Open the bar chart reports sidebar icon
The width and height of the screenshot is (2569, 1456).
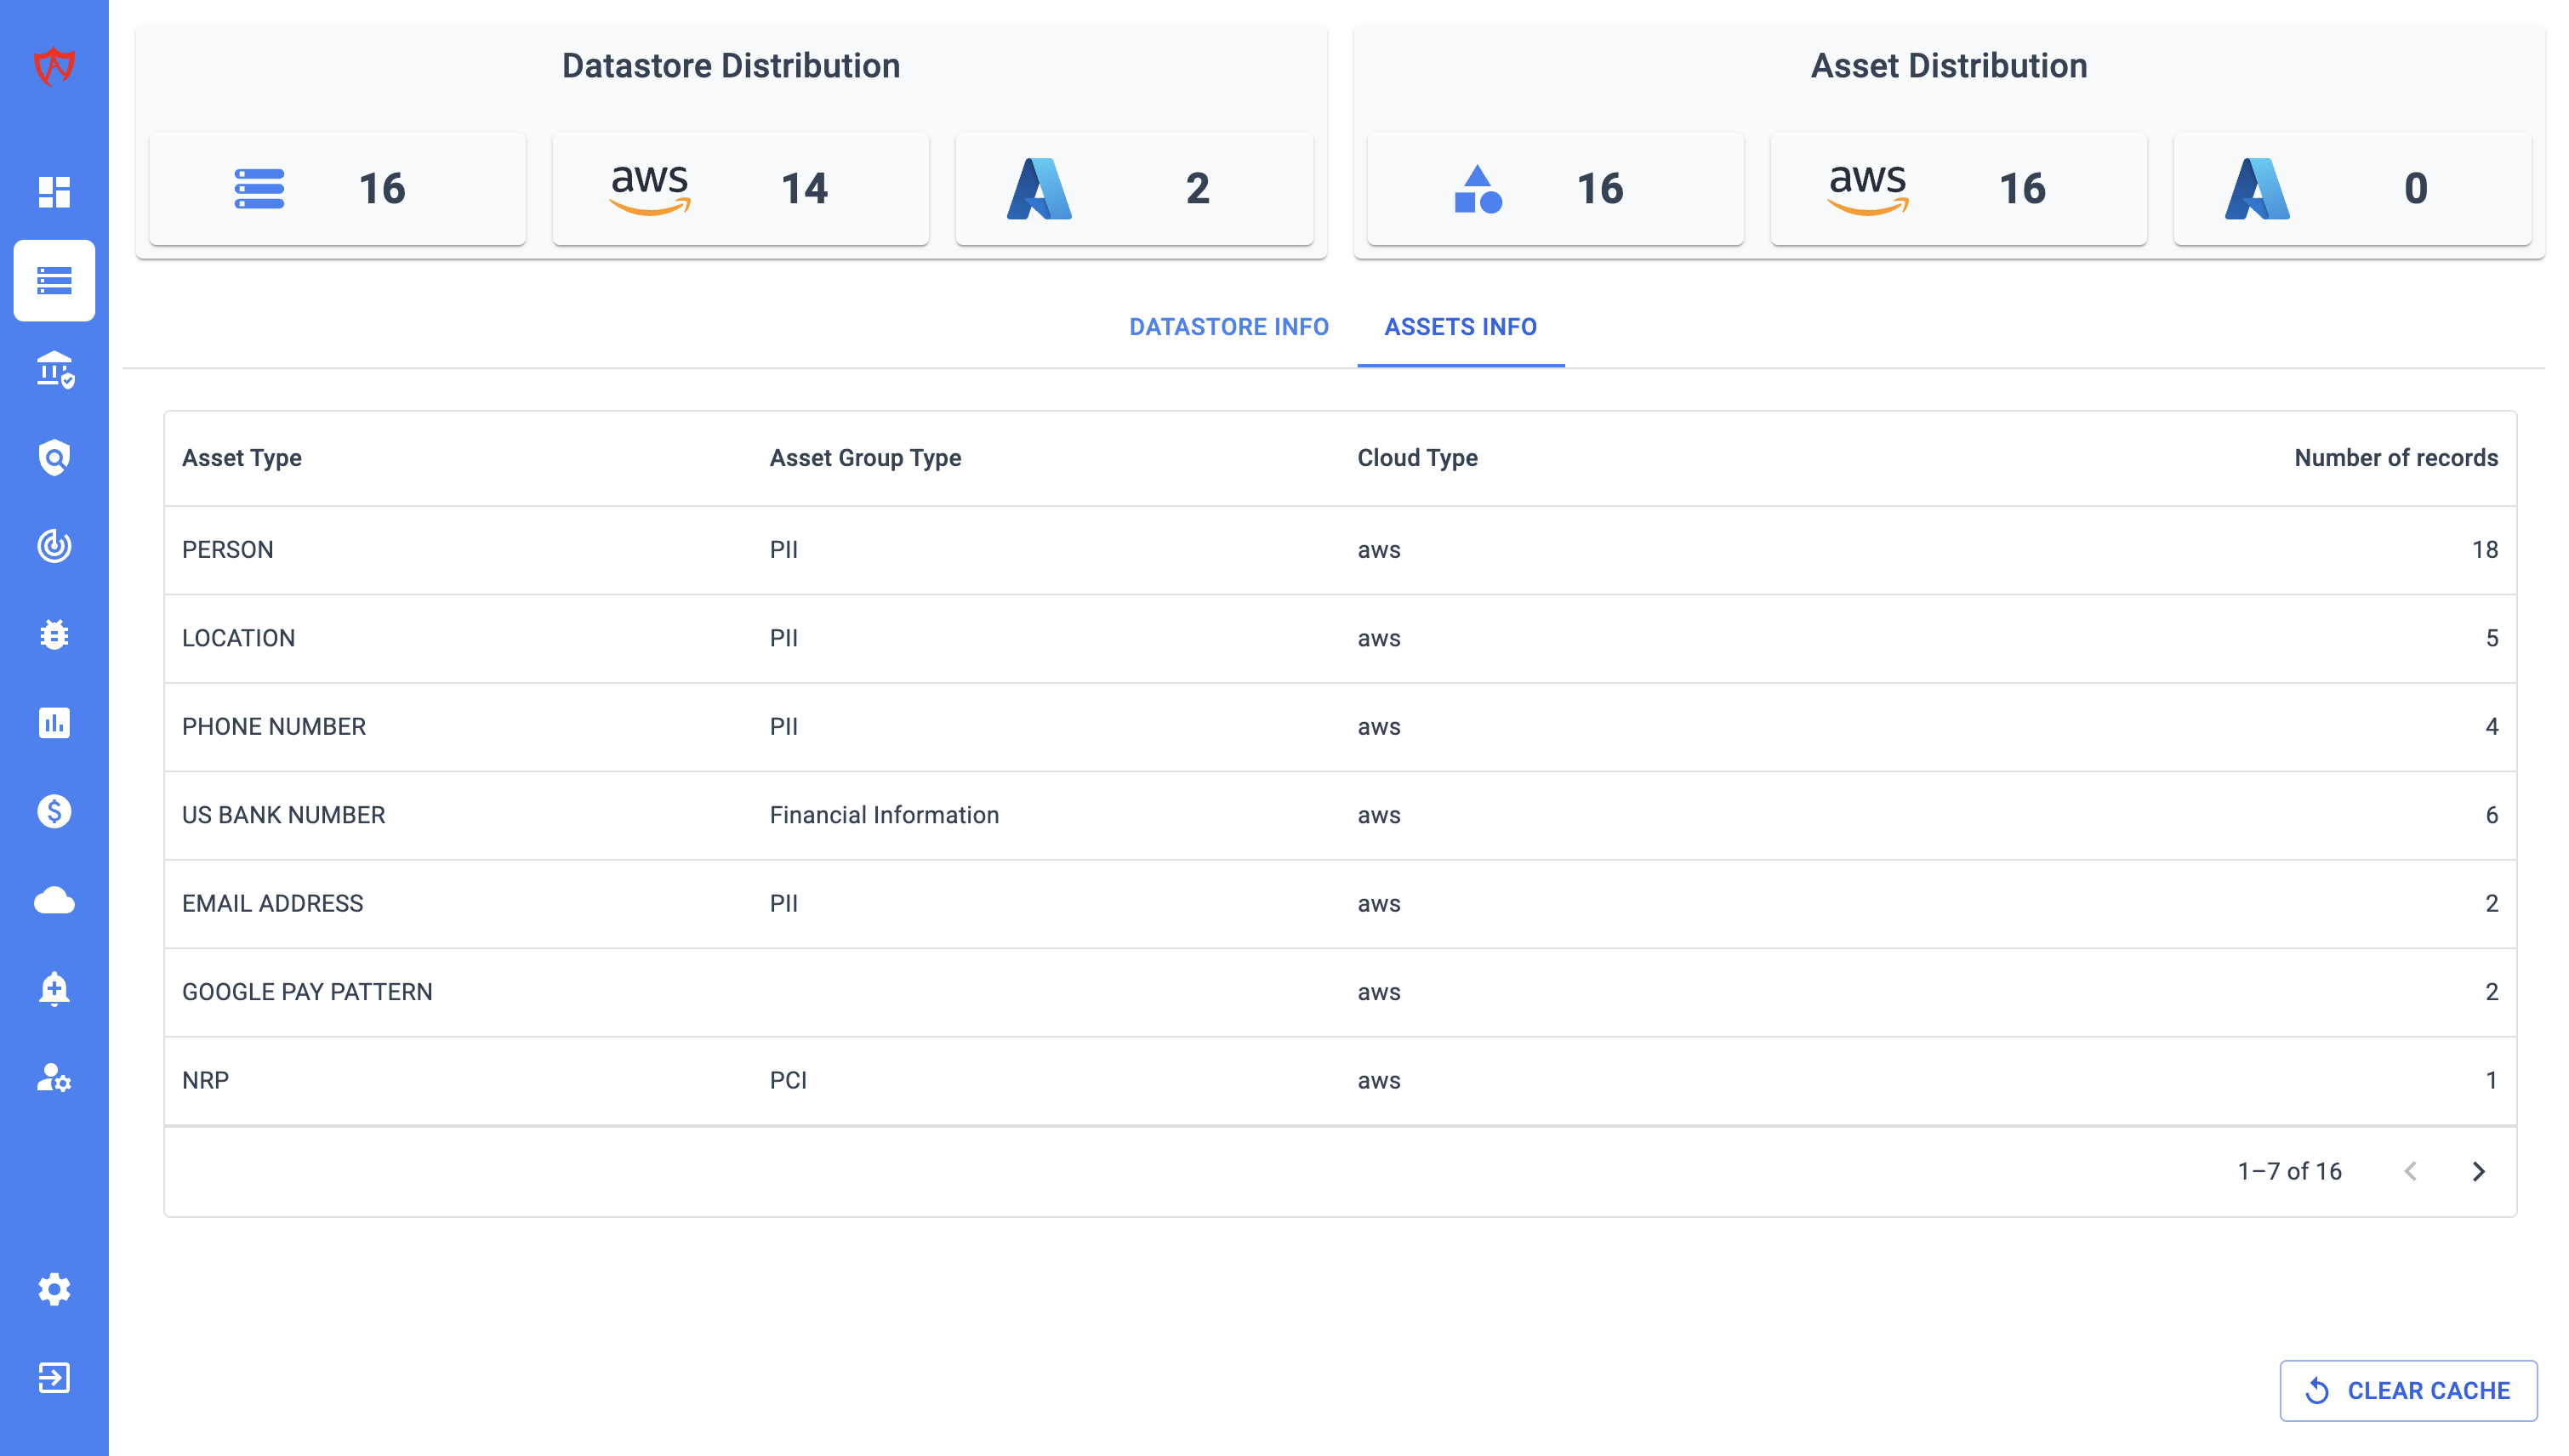pyautogui.click(x=54, y=722)
